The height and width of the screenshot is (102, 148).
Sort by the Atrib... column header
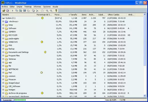[x=131, y=15]
